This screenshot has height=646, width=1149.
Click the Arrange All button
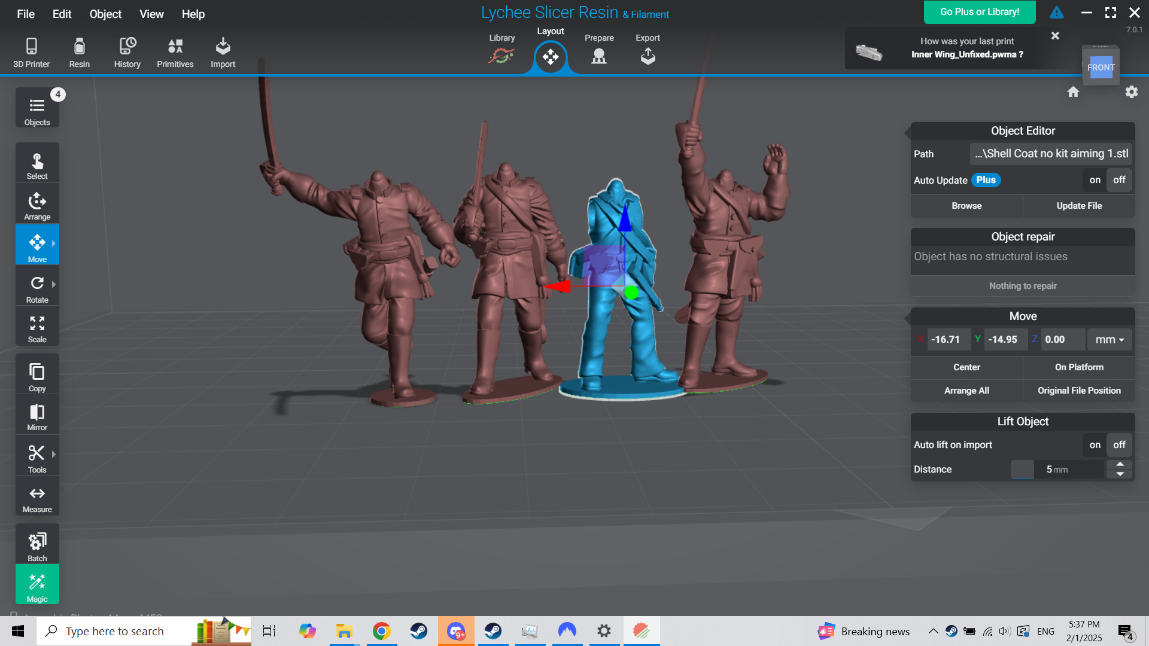coord(966,390)
